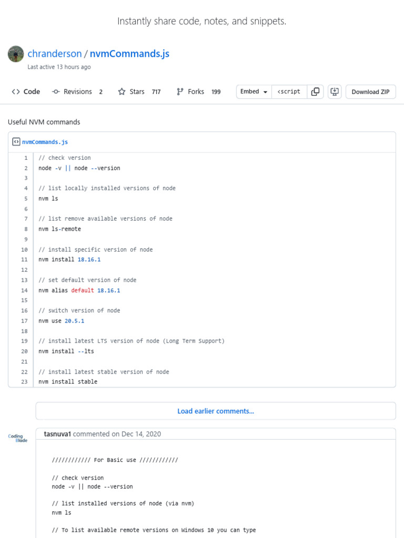Screen dimensions: 404x538
Task: Click the chranderson author avatar
Action: pos(16,54)
